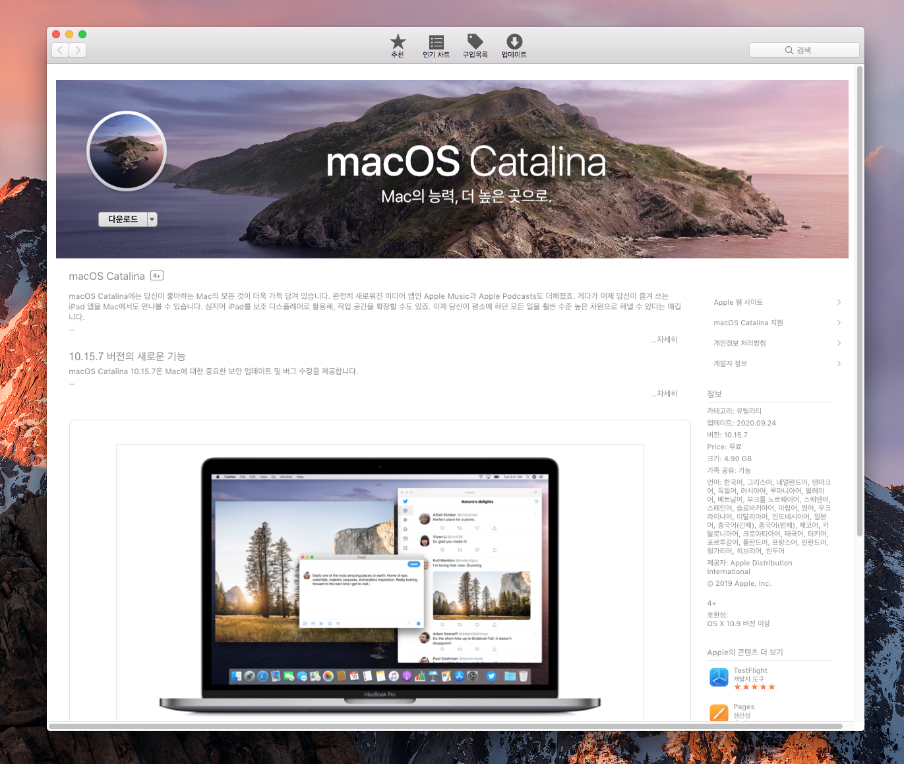Image resolution: width=904 pixels, height=764 pixels.
Task: Open the macOS Catalina 지원 link
Action: coord(748,323)
